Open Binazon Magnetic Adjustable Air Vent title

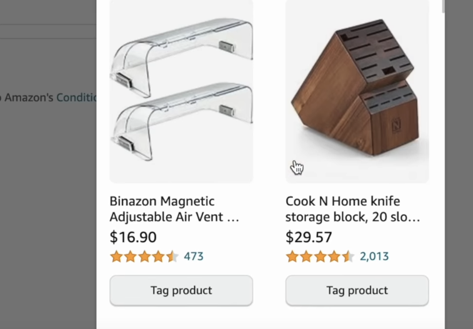174,210
